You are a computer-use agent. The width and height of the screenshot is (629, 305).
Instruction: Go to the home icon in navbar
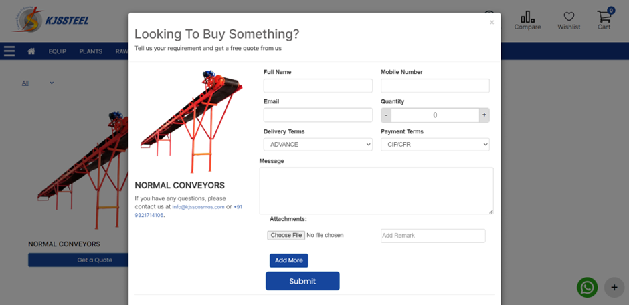31,51
